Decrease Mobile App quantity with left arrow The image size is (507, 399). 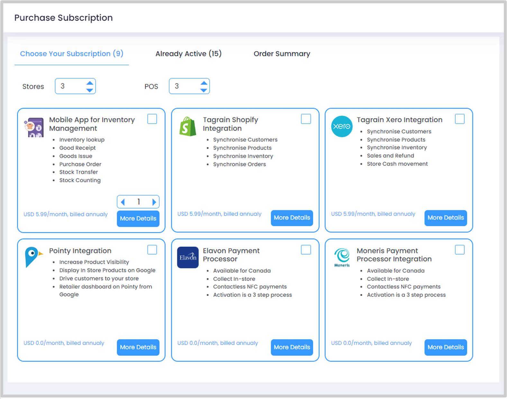tap(123, 202)
